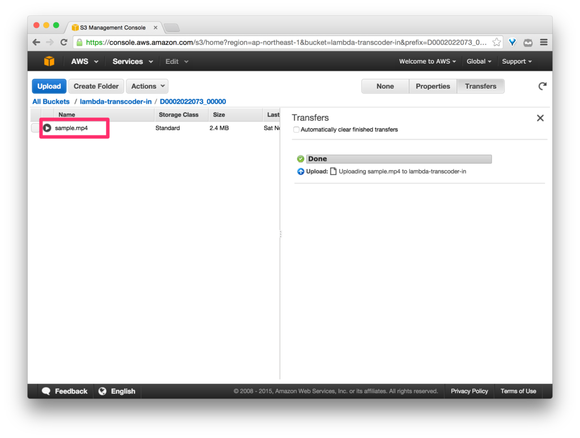This screenshot has height=438, width=580.
Task: Click the document icon in upload entry
Action: click(333, 171)
